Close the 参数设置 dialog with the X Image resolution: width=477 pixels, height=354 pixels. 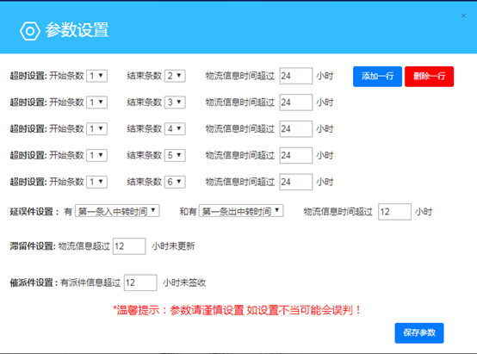(x=463, y=16)
